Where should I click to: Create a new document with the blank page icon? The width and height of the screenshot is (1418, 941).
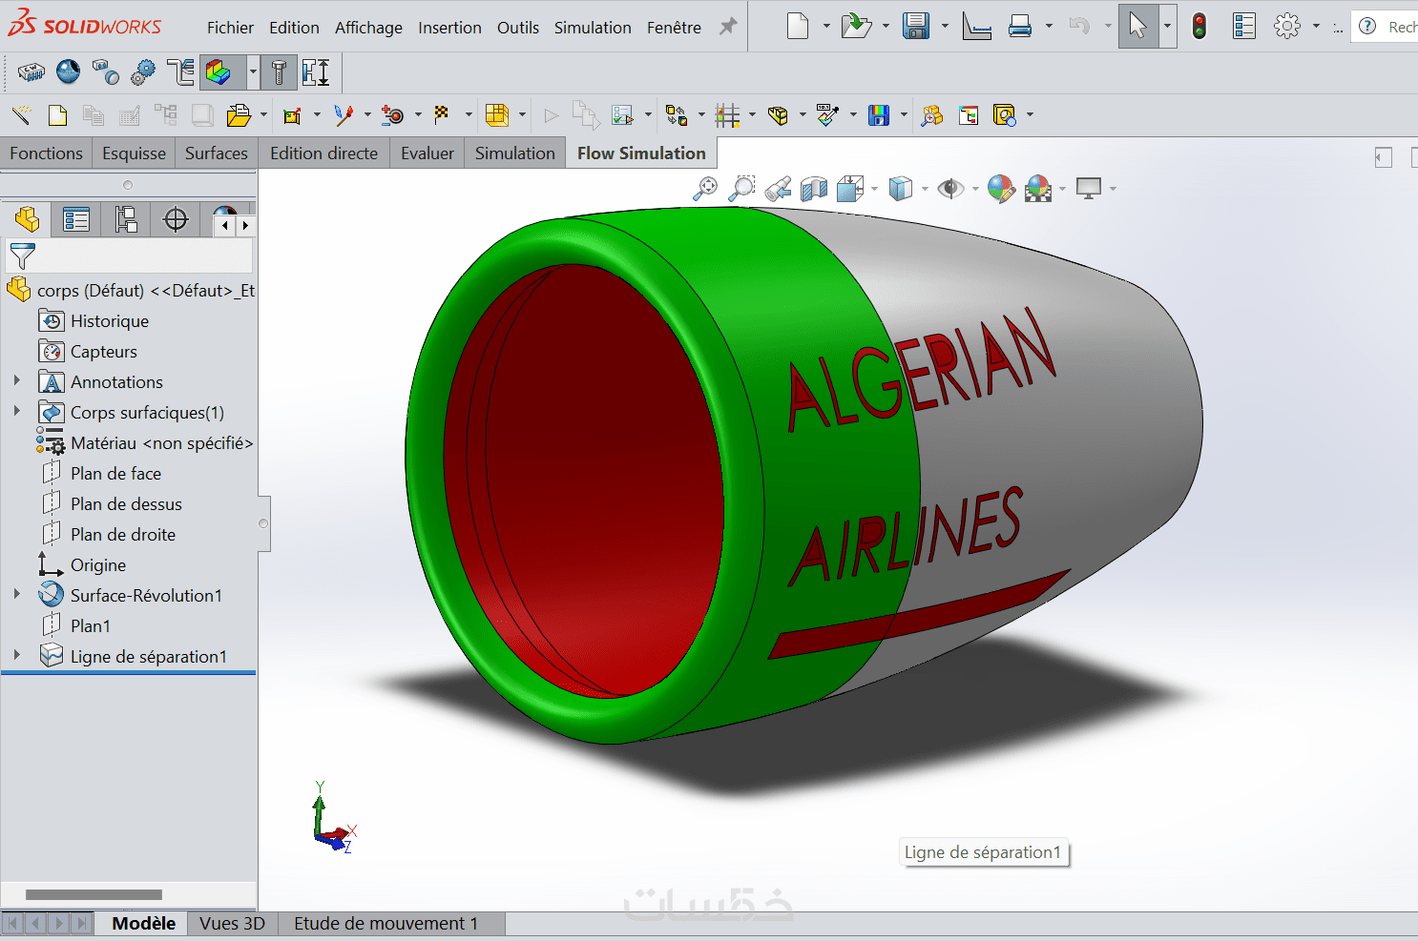(x=798, y=26)
